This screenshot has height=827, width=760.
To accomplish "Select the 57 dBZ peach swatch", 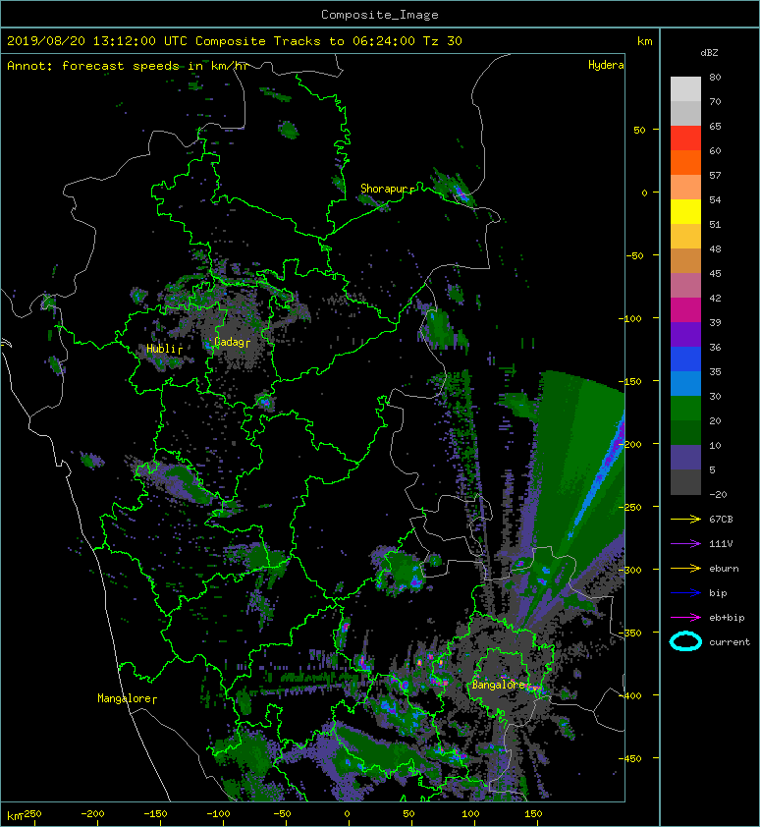I will tap(685, 188).
